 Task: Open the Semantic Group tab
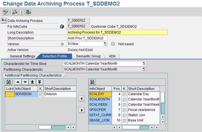(x=88, y=56)
